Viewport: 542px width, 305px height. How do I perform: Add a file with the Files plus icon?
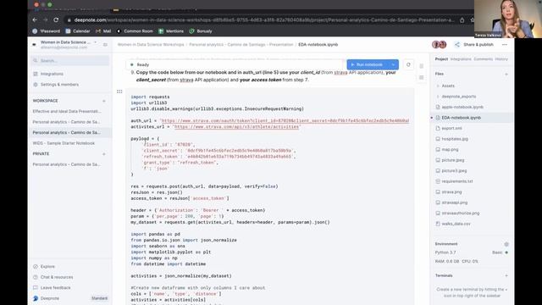coord(506,74)
